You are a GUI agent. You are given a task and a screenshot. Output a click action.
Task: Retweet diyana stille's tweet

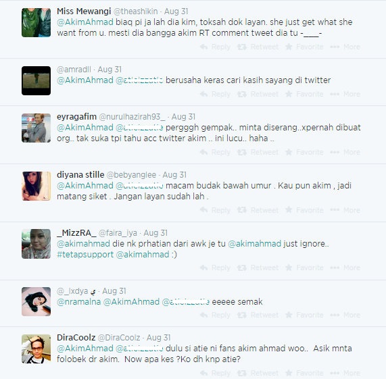point(258,210)
